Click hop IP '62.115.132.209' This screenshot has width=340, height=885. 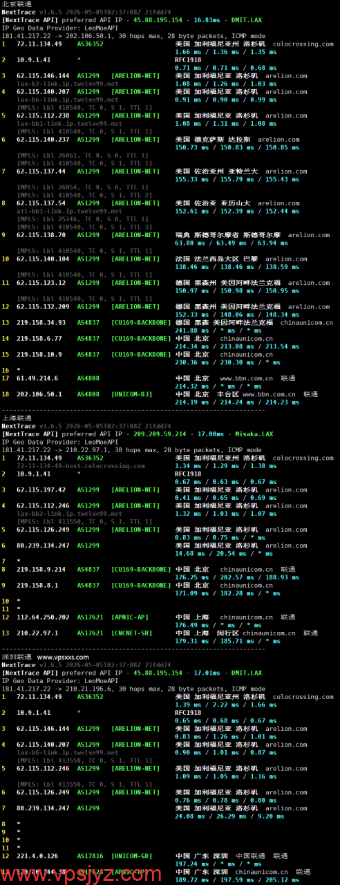click(x=43, y=306)
